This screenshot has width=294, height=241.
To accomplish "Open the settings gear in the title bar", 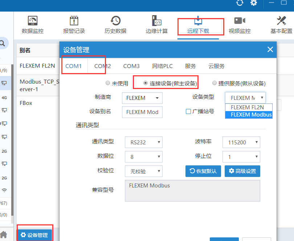I will [x=254, y=3].
